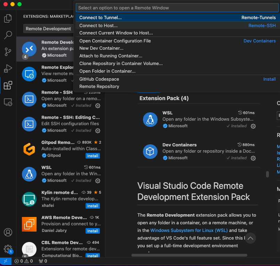Choose Connect Current Window to Host...
The height and width of the screenshot is (266, 280).
pos(178,33)
